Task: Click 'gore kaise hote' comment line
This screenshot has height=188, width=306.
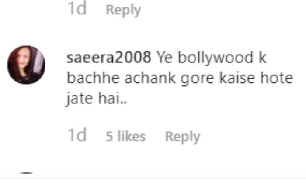Action: [237, 79]
